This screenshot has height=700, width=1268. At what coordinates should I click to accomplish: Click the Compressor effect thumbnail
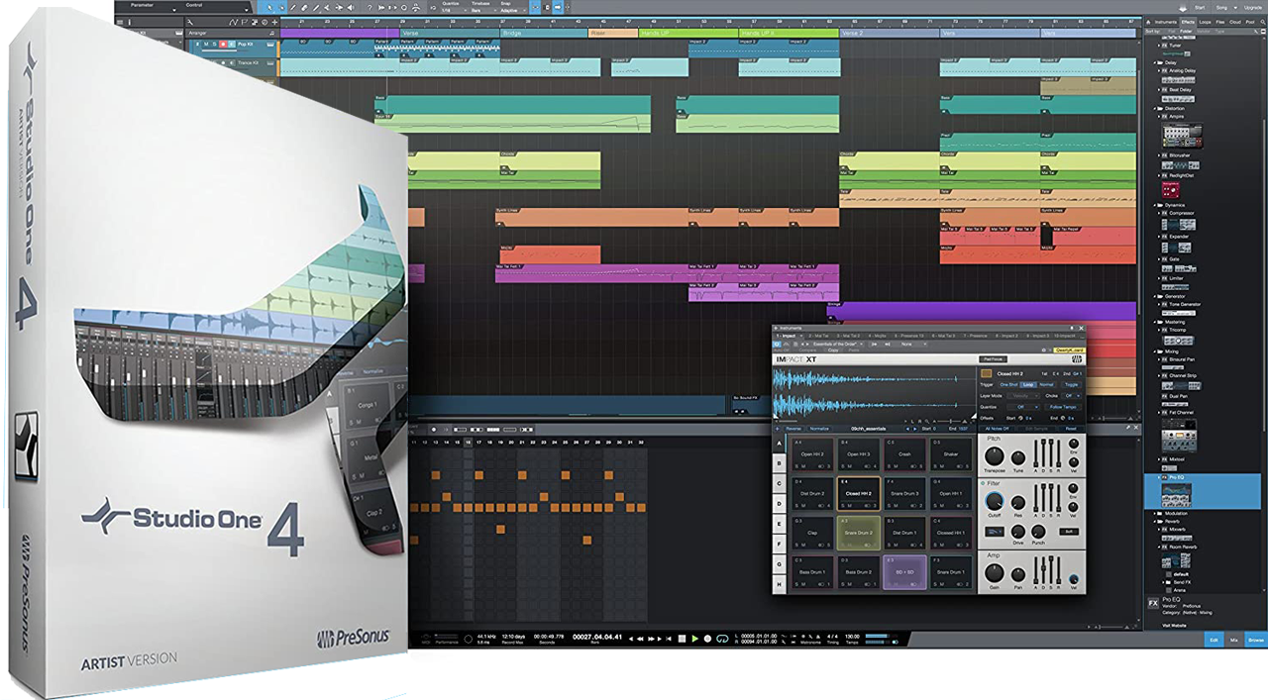point(1179,226)
